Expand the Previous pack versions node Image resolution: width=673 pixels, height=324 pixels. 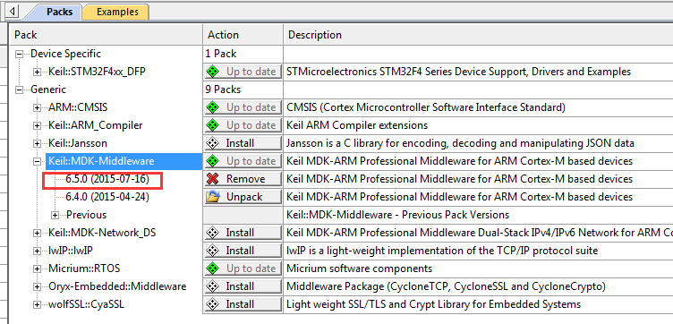[55, 215]
